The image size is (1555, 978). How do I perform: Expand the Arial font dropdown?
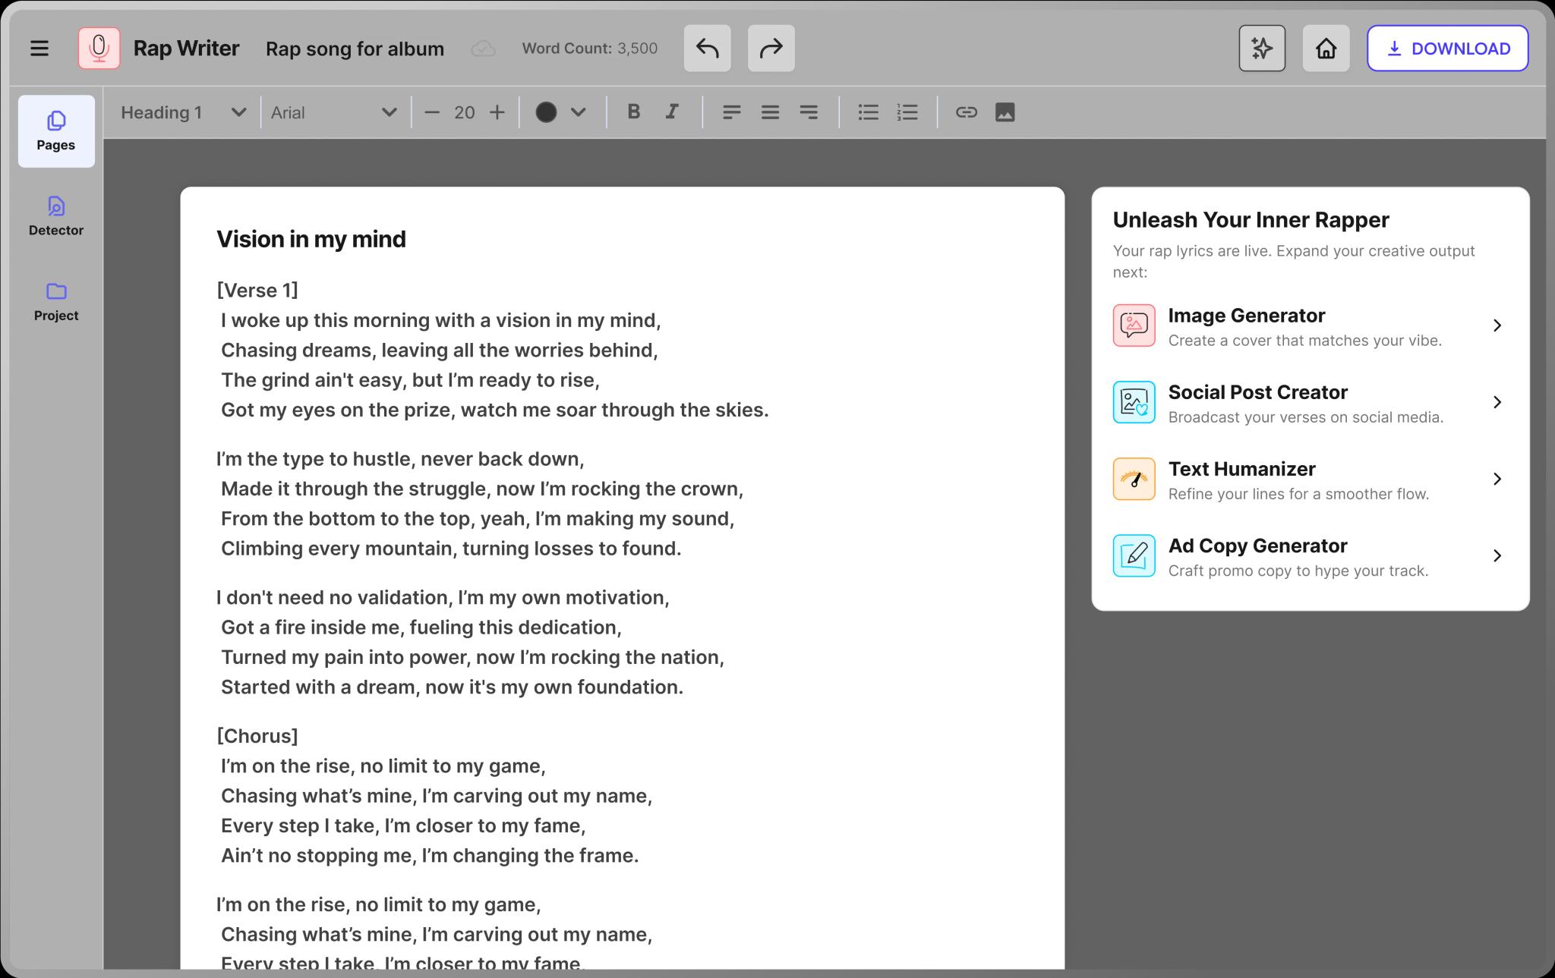(334, 112)
